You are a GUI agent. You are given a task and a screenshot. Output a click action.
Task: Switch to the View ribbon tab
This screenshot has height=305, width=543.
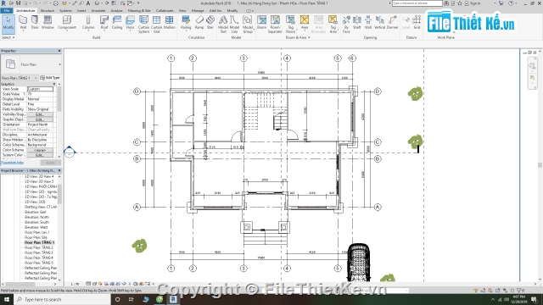pos(182,11)
